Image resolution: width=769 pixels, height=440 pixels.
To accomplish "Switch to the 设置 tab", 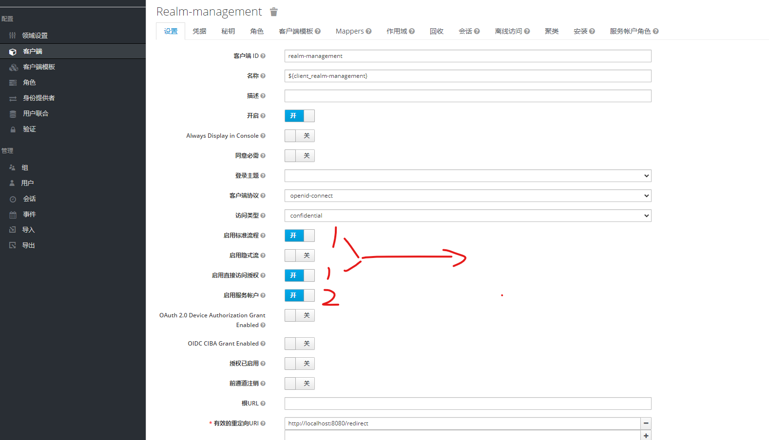I will [x=171, y=31].
